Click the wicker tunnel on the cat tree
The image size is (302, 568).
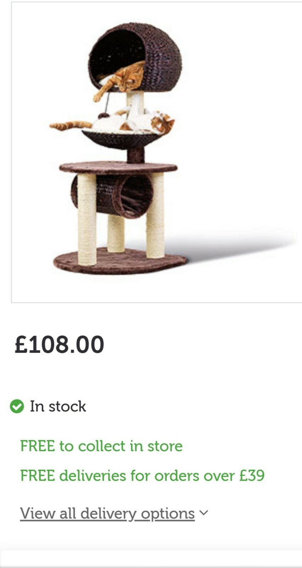(113, 195)
